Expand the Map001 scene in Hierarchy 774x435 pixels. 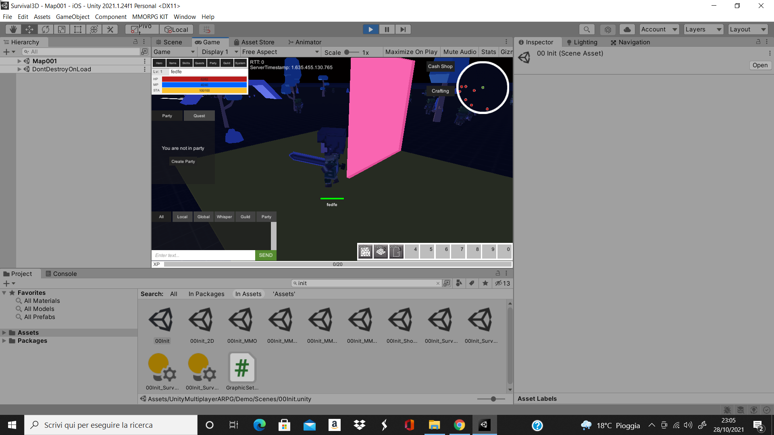[19, 61]
